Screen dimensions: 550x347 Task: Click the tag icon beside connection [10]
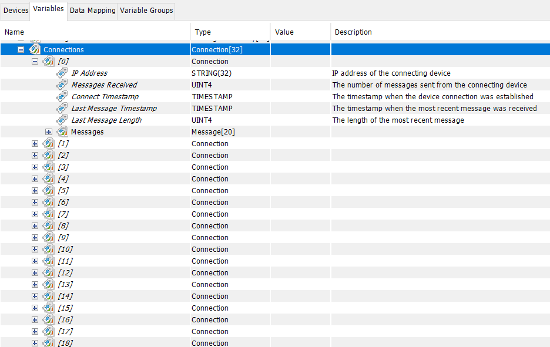(x=49, y=249)
